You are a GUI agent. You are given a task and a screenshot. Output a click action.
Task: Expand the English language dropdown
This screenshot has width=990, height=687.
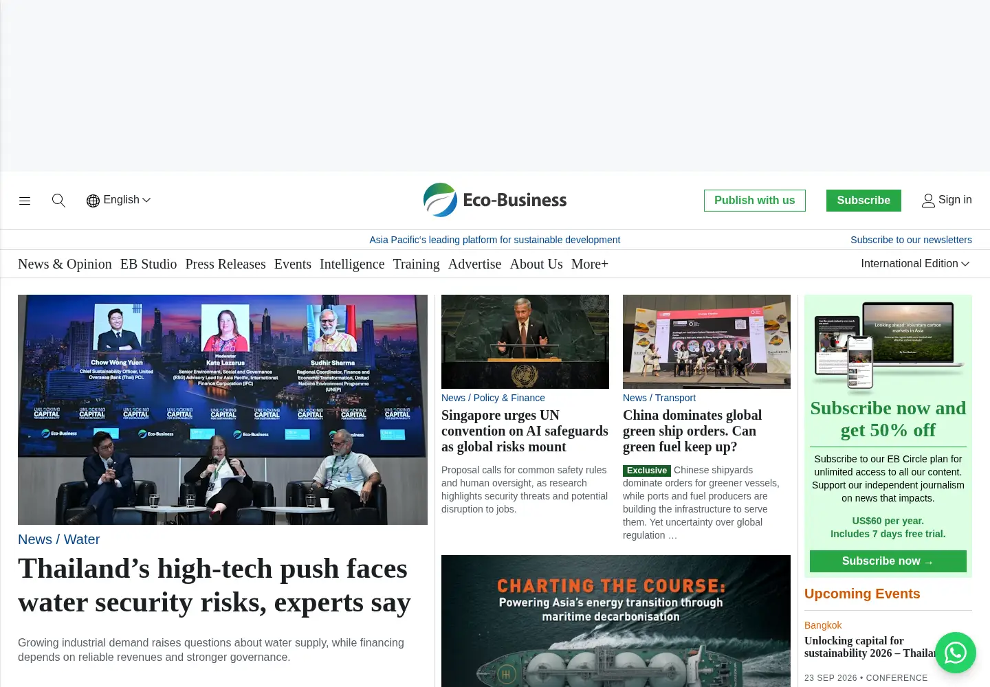[119, 200]
